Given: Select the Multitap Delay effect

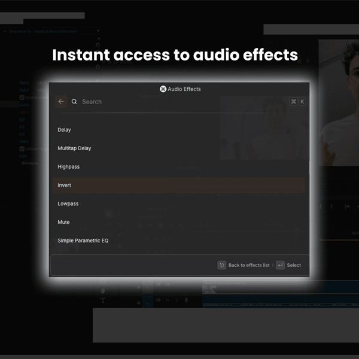Looking at the screenshot, I should 178,148.
